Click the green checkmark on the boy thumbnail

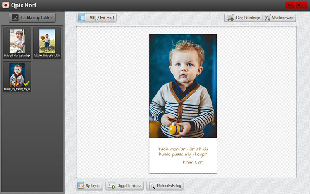point(26,83)
